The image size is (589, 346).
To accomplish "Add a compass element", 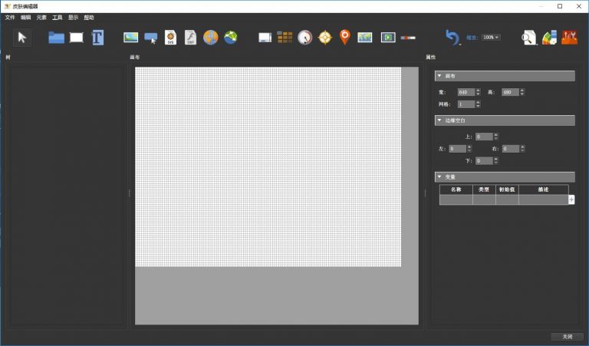I will (x=325, y=37).
